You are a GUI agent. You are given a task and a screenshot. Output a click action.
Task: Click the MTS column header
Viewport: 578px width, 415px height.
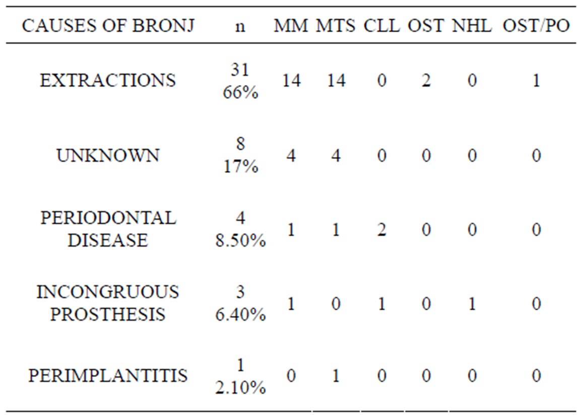tap(336, 26)
